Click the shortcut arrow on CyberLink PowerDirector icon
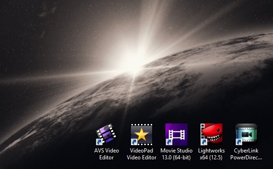The image size is (273, 169). tap(239, 142)
